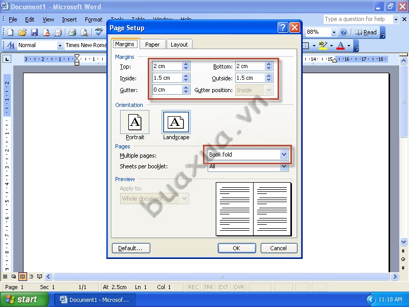Open the Insert menu
This screenshot has height=307, width=409.
coord(70,19)
